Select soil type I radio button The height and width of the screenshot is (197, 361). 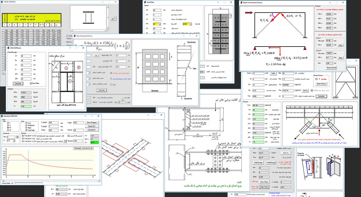tap(8, 123)
